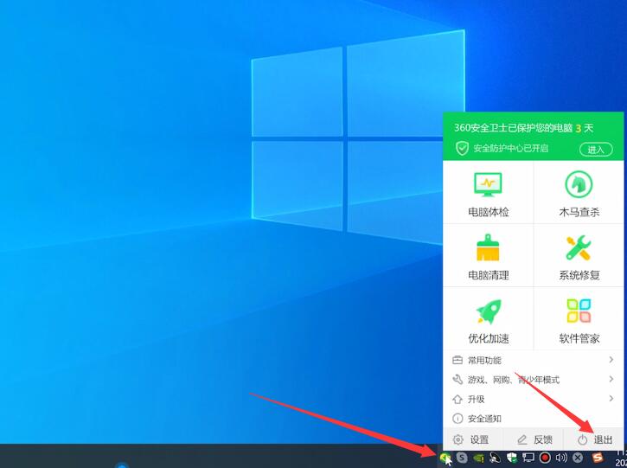The image size is (627, 468).
Task: Open 系统修复 system repair tools
Action: 579,255
